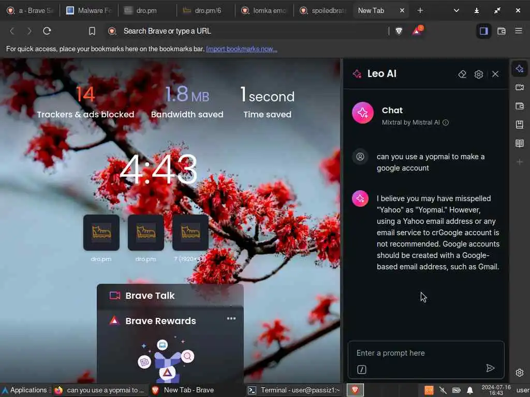
Task: Click the Brave Rewards card title
Action: (160, 320)
